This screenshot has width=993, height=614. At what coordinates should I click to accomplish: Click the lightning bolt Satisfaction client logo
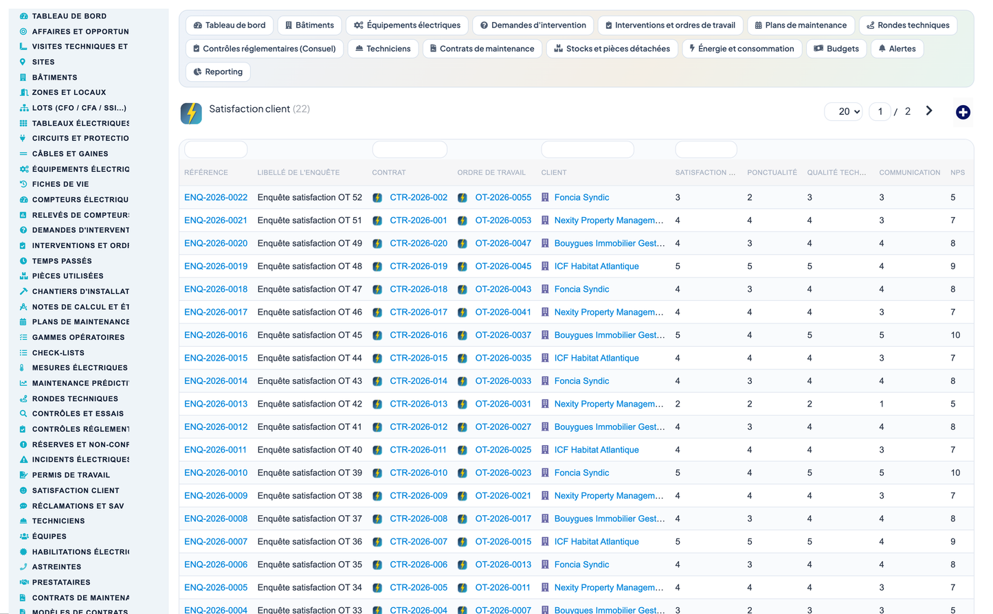point(191,113)
